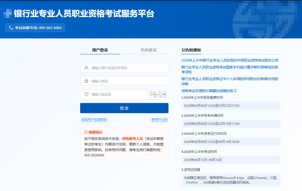Click the shield icon in captcha field
This screenshot has height=191, width=302.
[x=86, y=94]
